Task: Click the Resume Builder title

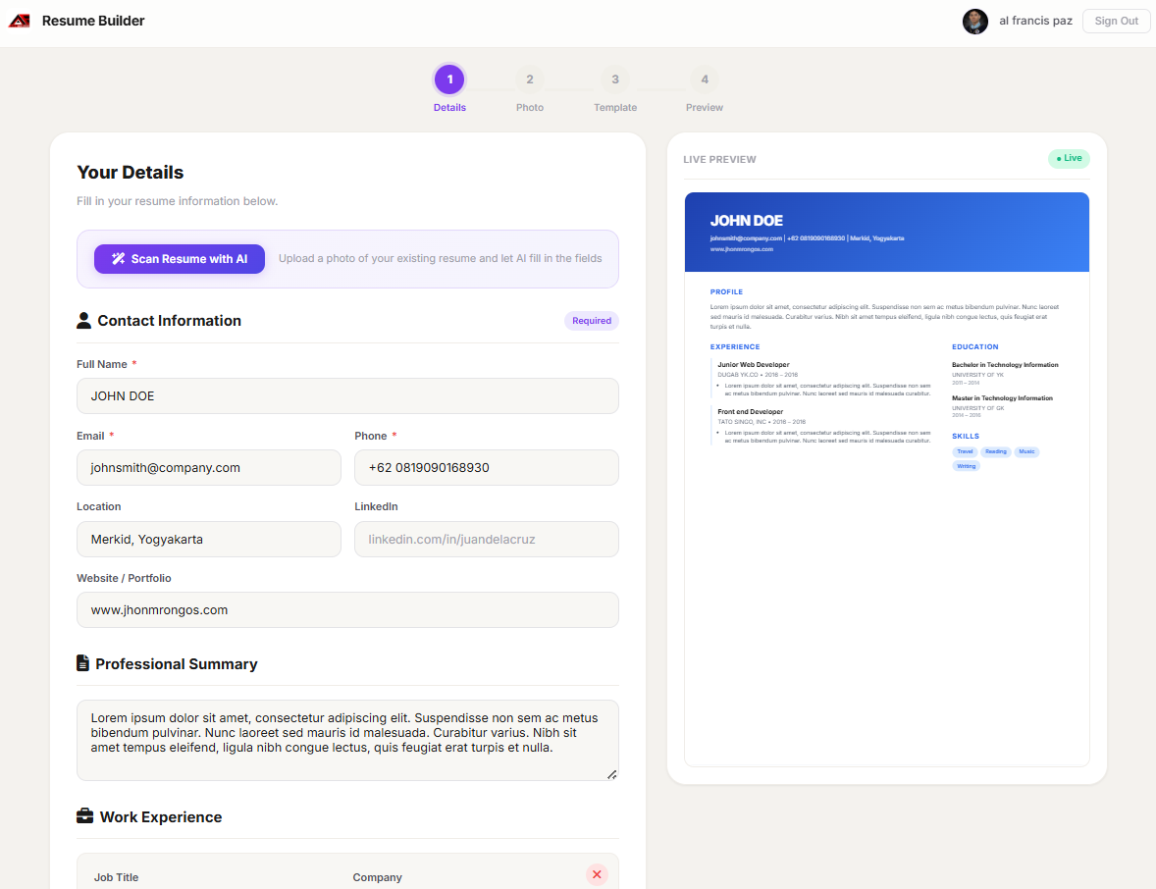Action: pos(93,21)
